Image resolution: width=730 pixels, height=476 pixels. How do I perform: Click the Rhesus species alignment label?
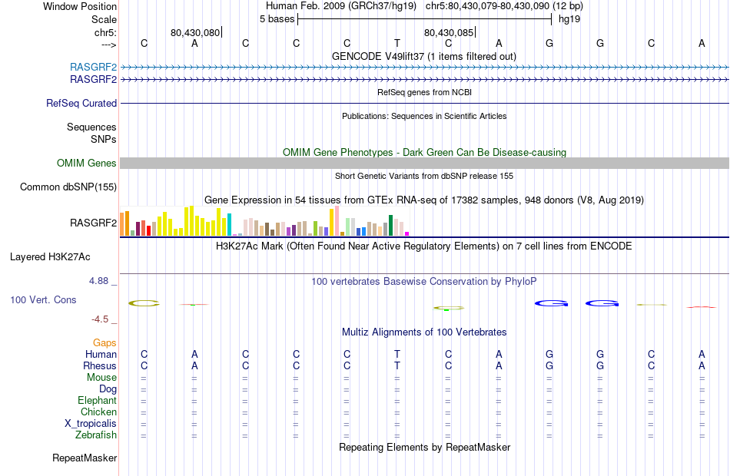pos(100,365)
